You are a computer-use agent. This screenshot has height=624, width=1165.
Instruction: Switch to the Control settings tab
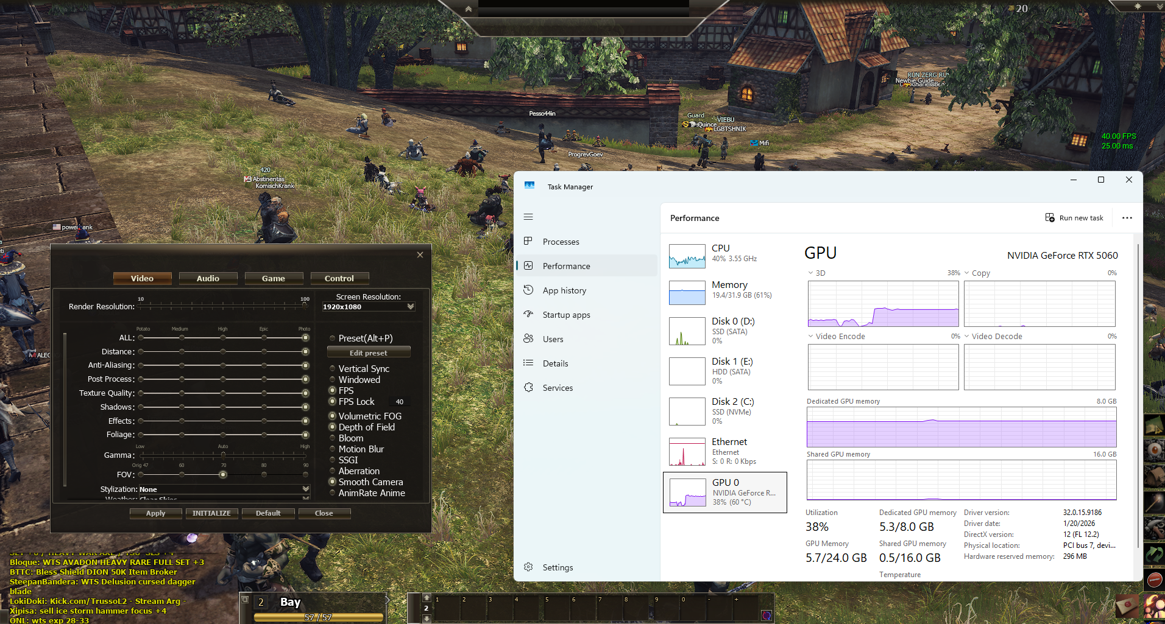339,278
